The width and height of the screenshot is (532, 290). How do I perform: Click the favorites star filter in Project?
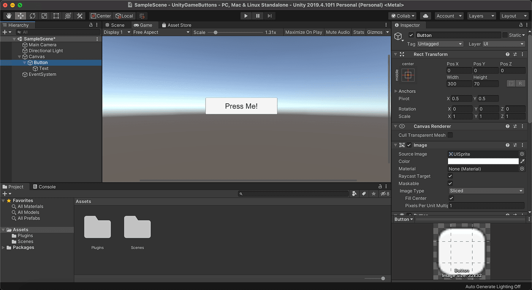click(x=374, y=194)
